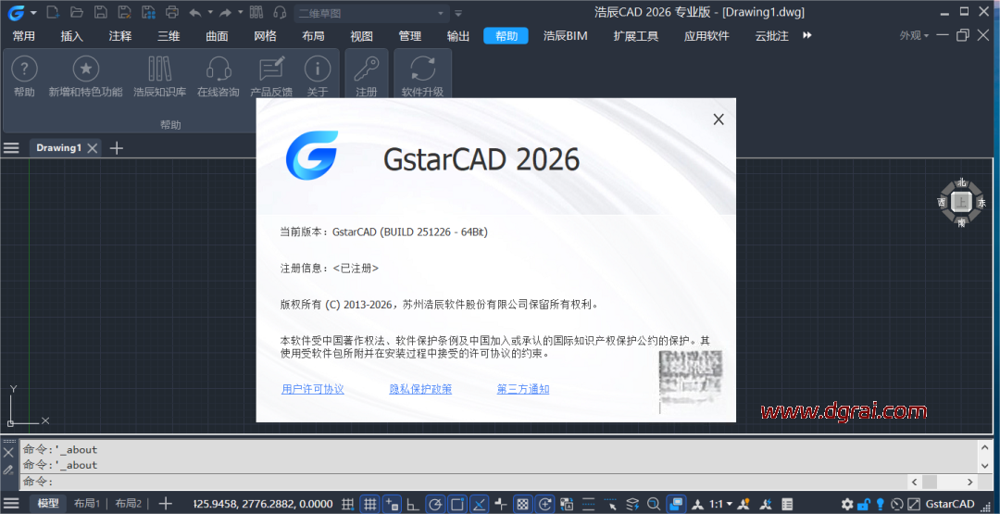
Task: Click the 隐私保护政策 privacy policy link
Action: click(420, 389)
